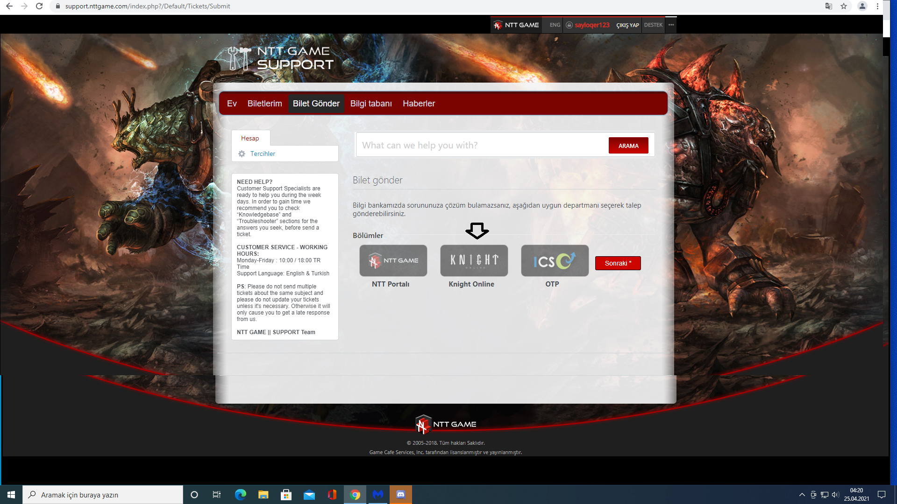This screenshot has height=504, width=897.
Task: Log out with ÇIKIŞ YAP
Action: coord(627,25)
